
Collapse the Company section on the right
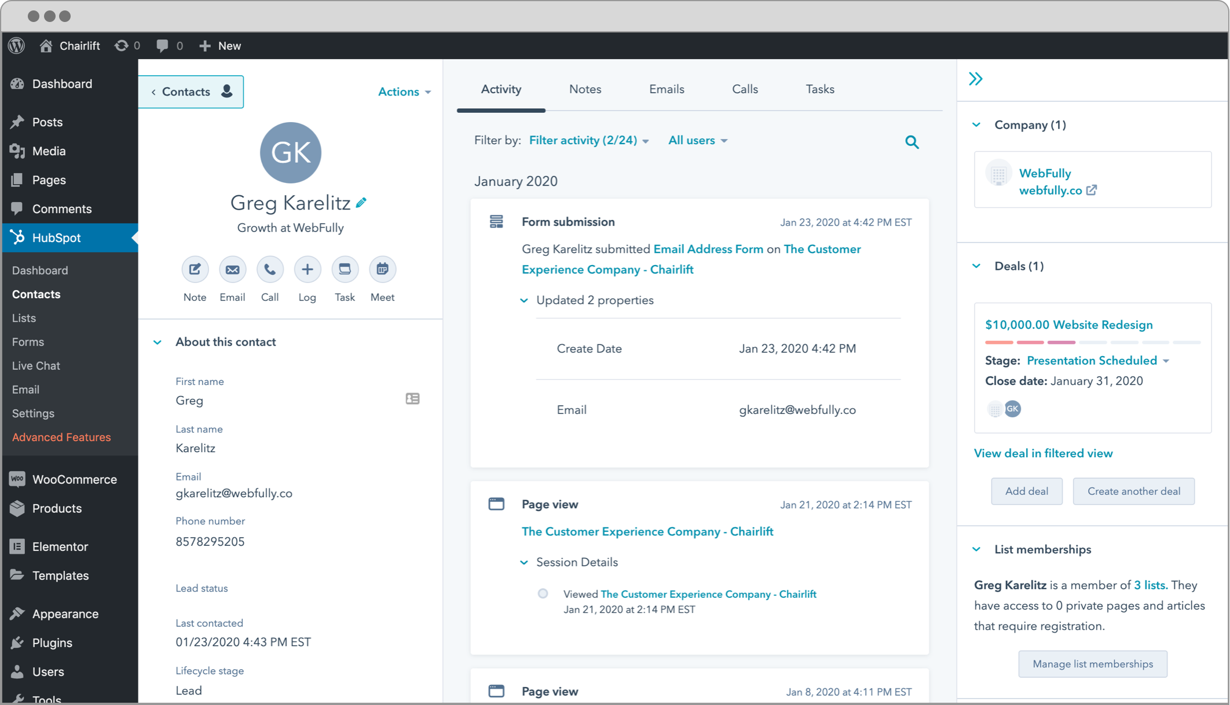[978, 125]
